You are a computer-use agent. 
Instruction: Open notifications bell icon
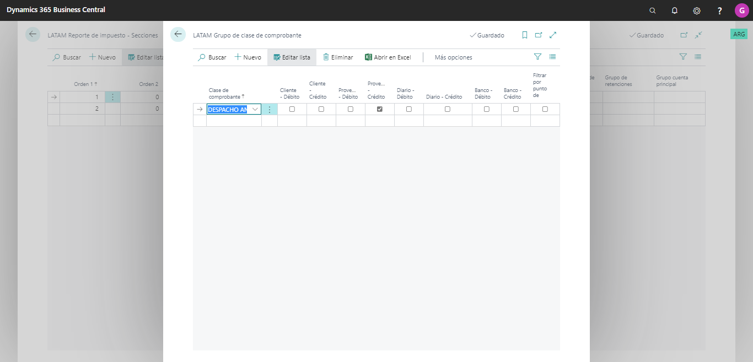[x=675, y=10]
